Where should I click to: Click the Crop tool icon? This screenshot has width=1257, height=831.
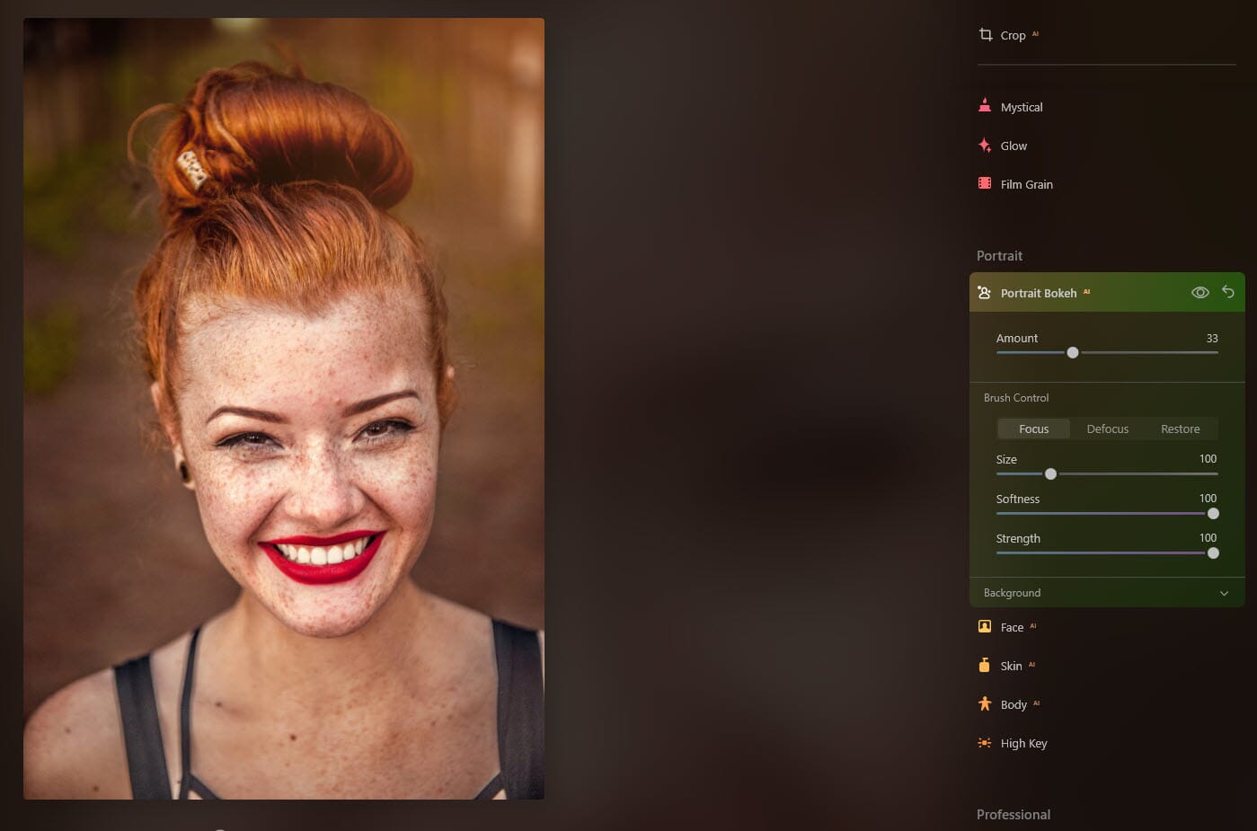coord(986,35)
